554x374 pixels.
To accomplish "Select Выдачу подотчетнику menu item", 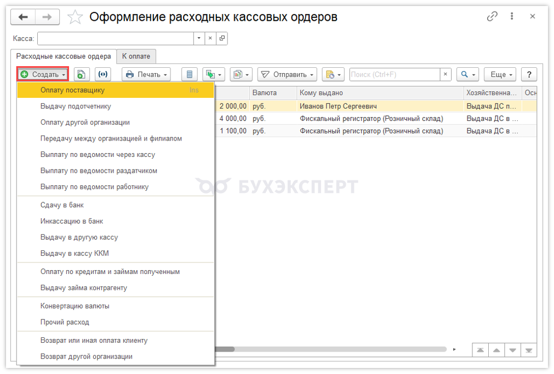I will point(76,106).
